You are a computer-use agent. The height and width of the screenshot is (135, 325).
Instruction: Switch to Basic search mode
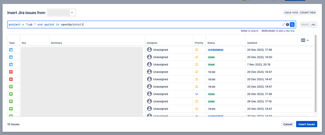pos(305,25)
